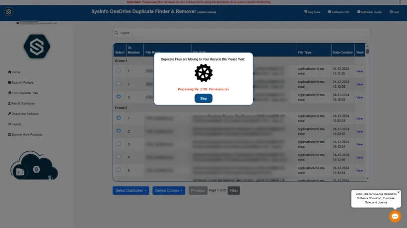Viewport: 407px width, 228px height.
Task: Click the Page 1 of 21 indicator
Action: click(x=217, y=190)
